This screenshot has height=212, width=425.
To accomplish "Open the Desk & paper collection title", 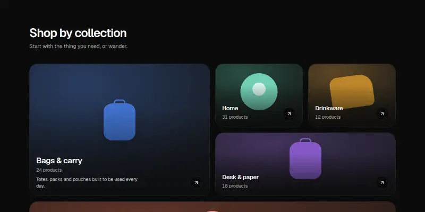I will coord(241,177).
